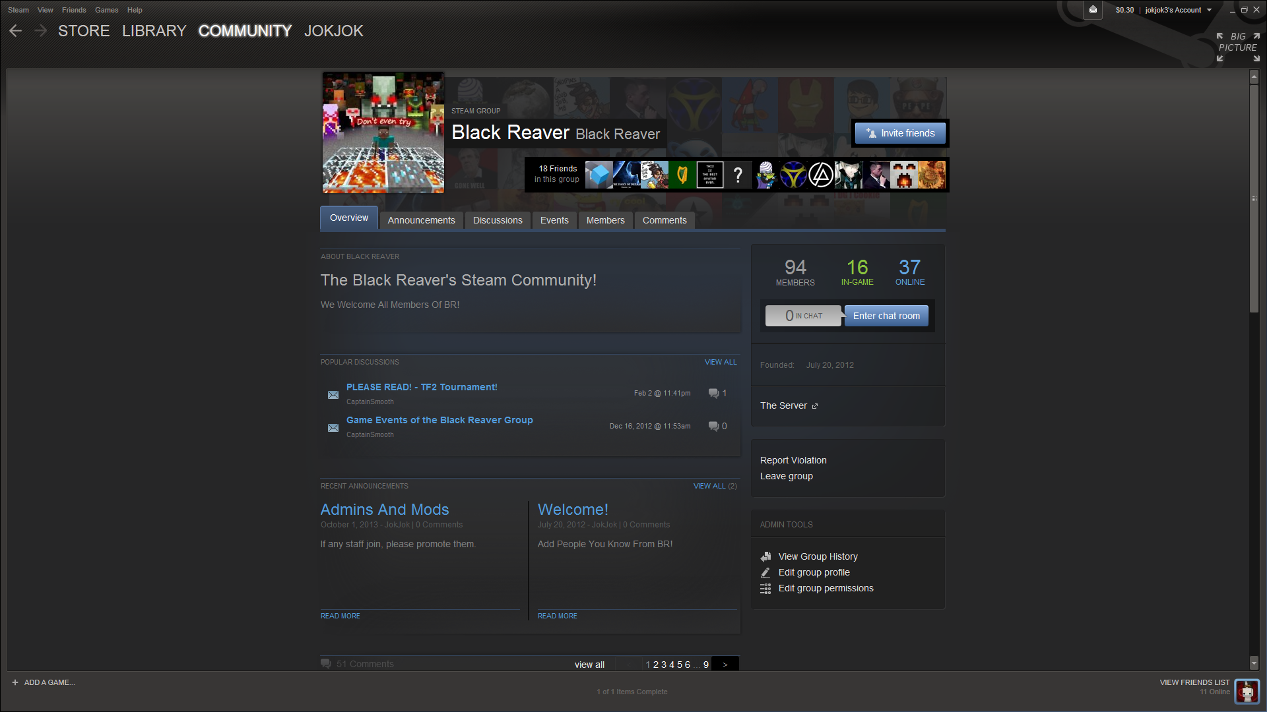Open the Friends menu
The width and height of the screenshot is (1267, 712).
(x=74, y=10)
